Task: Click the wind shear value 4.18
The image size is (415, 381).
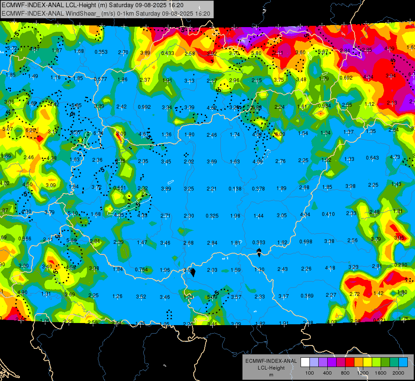Action: 330,268
